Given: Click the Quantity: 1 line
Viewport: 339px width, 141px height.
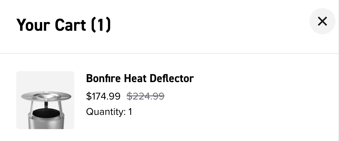Looking at the screenshot, I should 109,112.
